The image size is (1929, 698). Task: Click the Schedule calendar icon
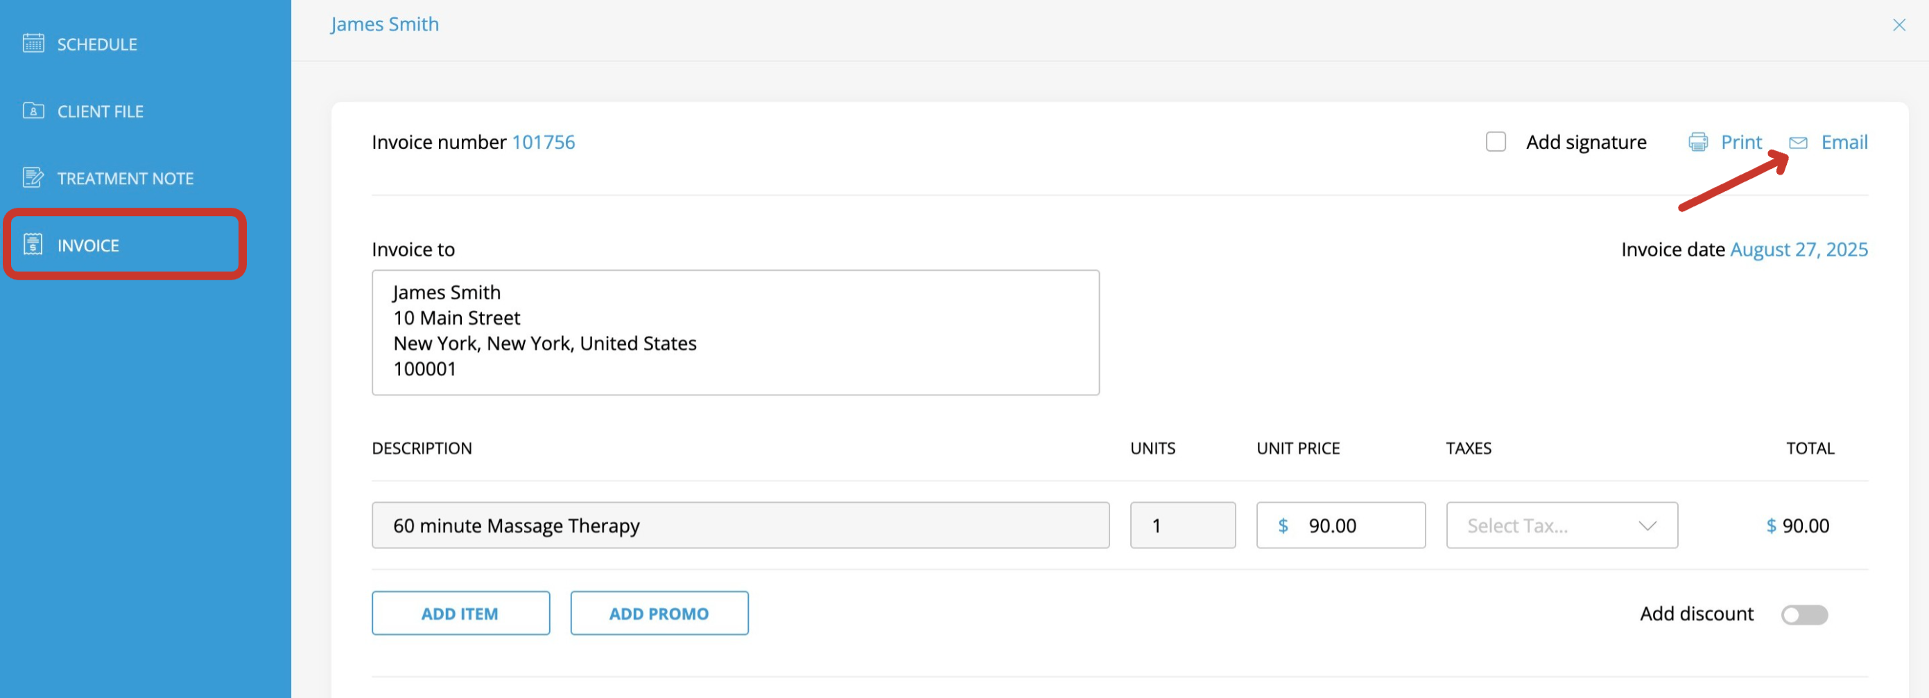point(33,44)
